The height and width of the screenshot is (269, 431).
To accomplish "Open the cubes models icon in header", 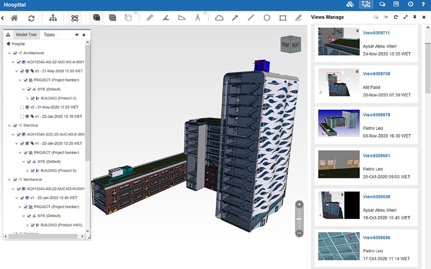I will 350,4.
